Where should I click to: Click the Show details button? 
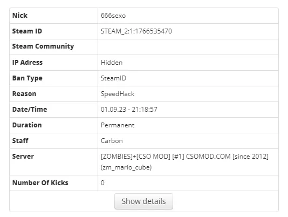point(143,201)
